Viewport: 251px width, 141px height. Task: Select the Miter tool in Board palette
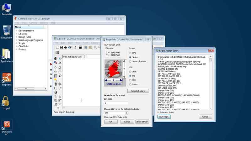[x=60, y=100]
